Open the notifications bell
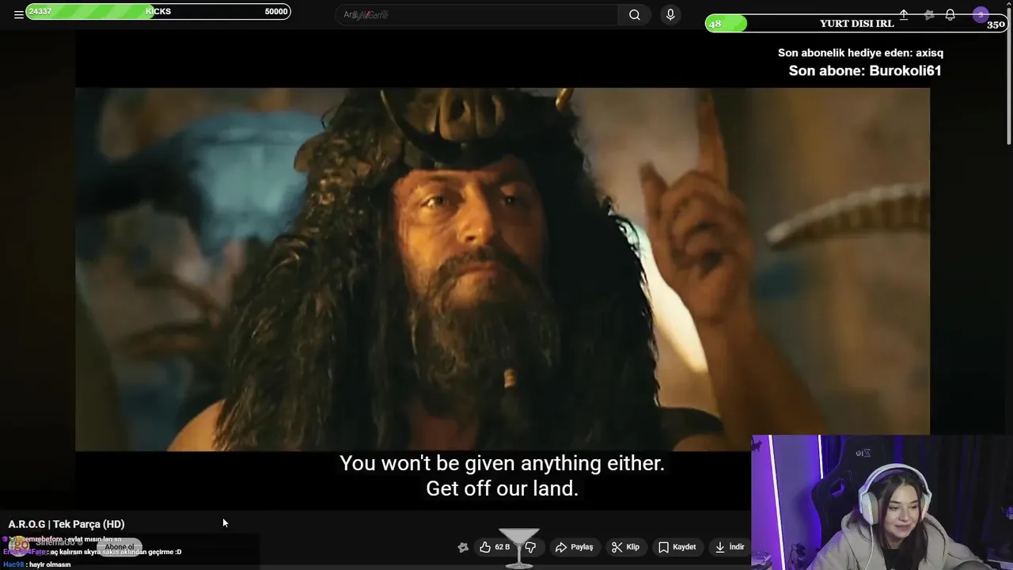This screenshot has width=1013, height=570. (950, 14)
